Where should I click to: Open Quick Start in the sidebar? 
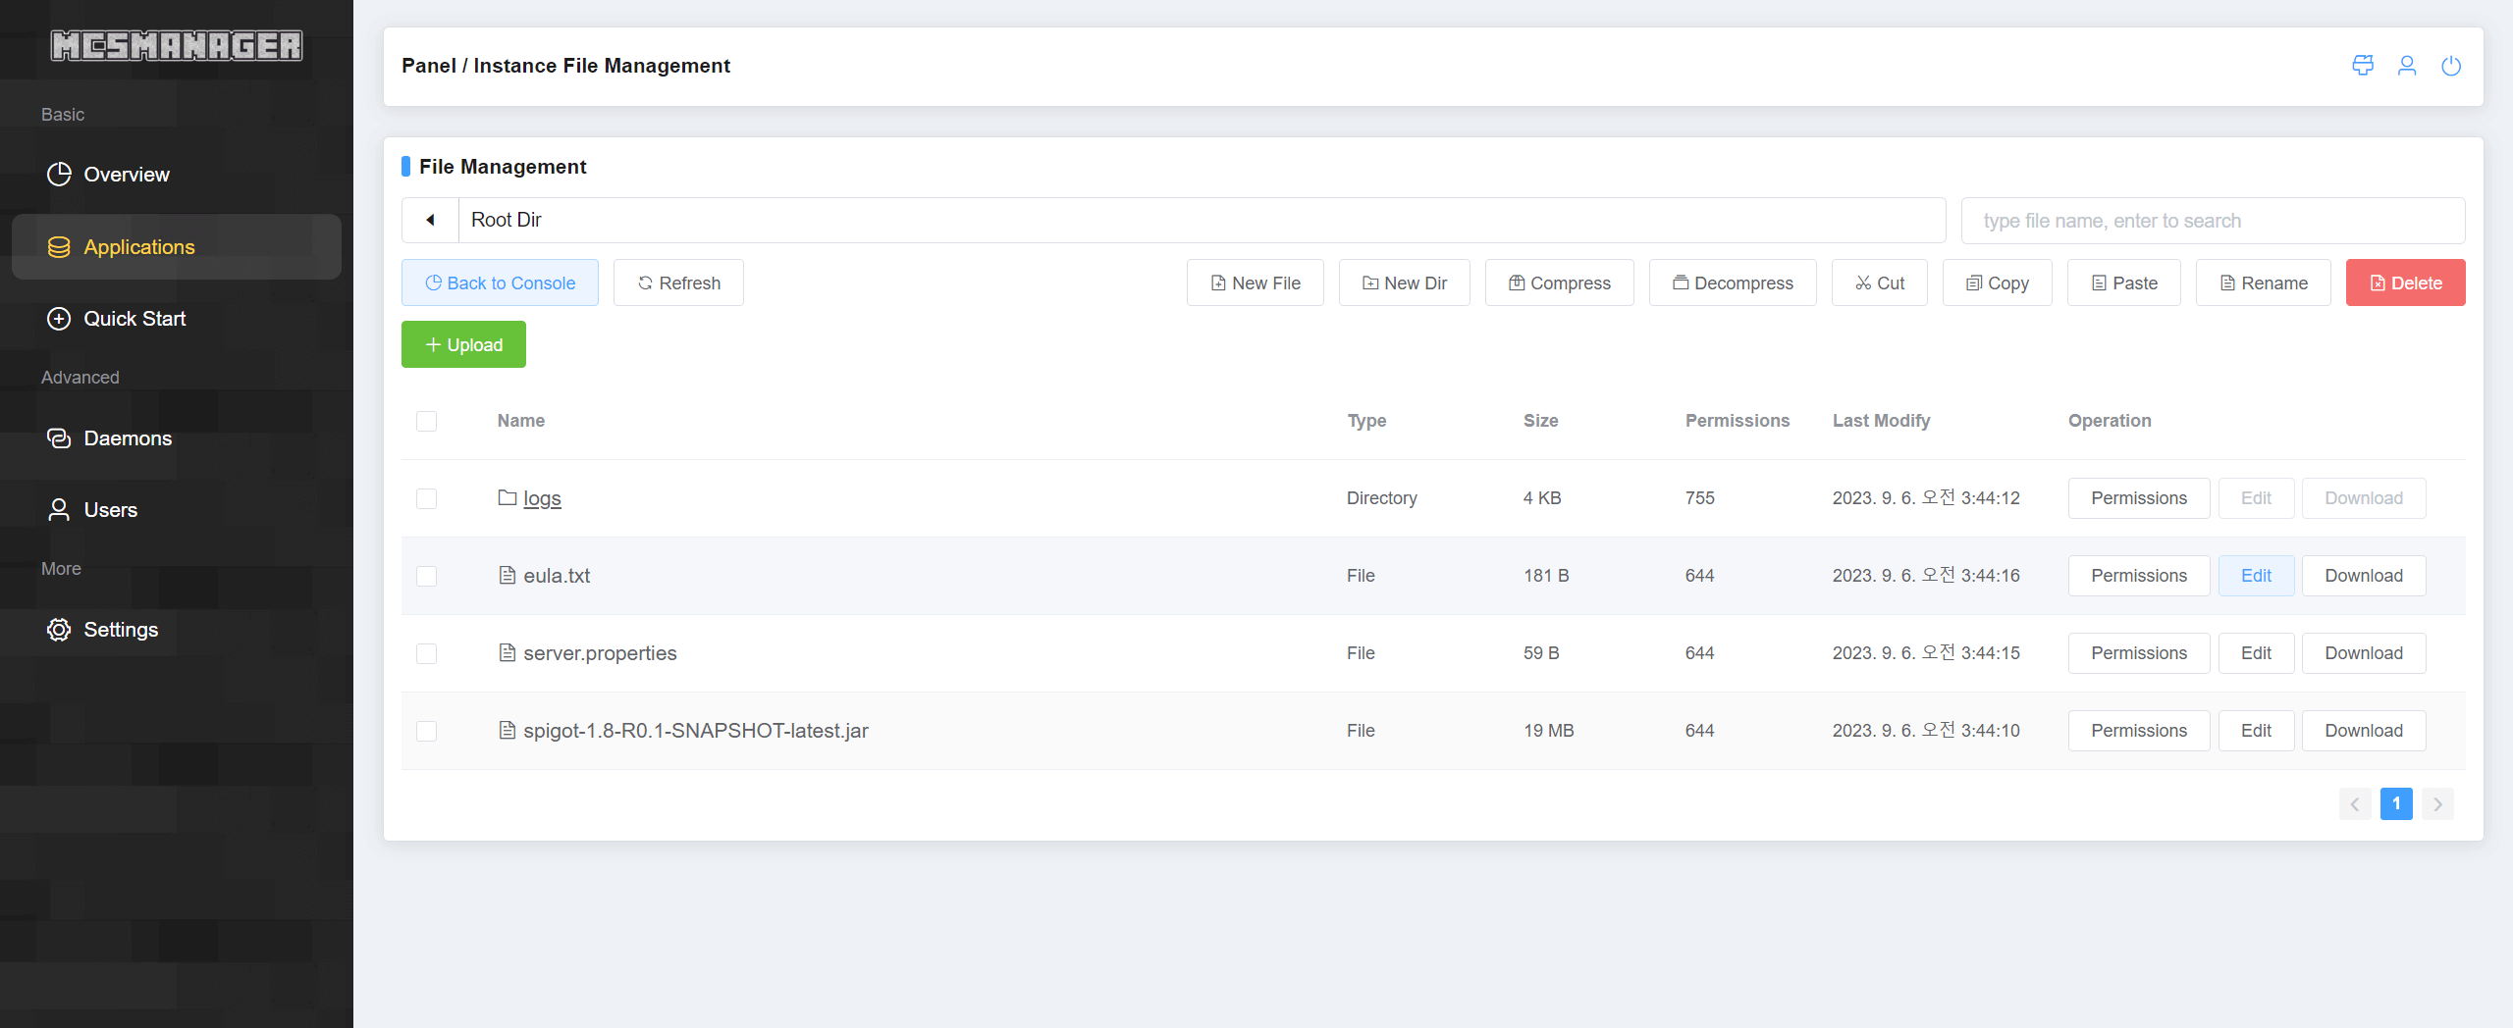[177, 319]
